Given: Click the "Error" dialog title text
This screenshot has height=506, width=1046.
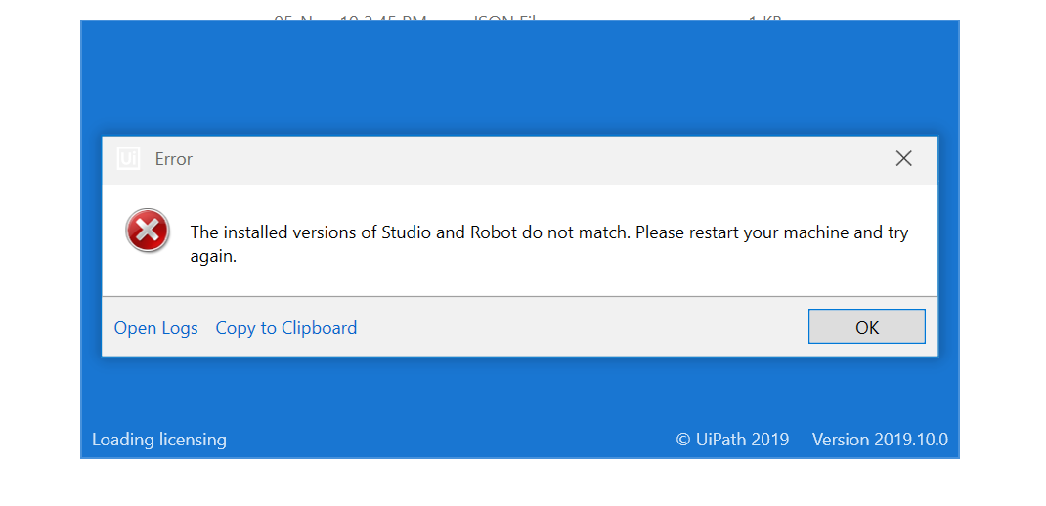Looking at the screenshot, I should (x=174, y=159).
